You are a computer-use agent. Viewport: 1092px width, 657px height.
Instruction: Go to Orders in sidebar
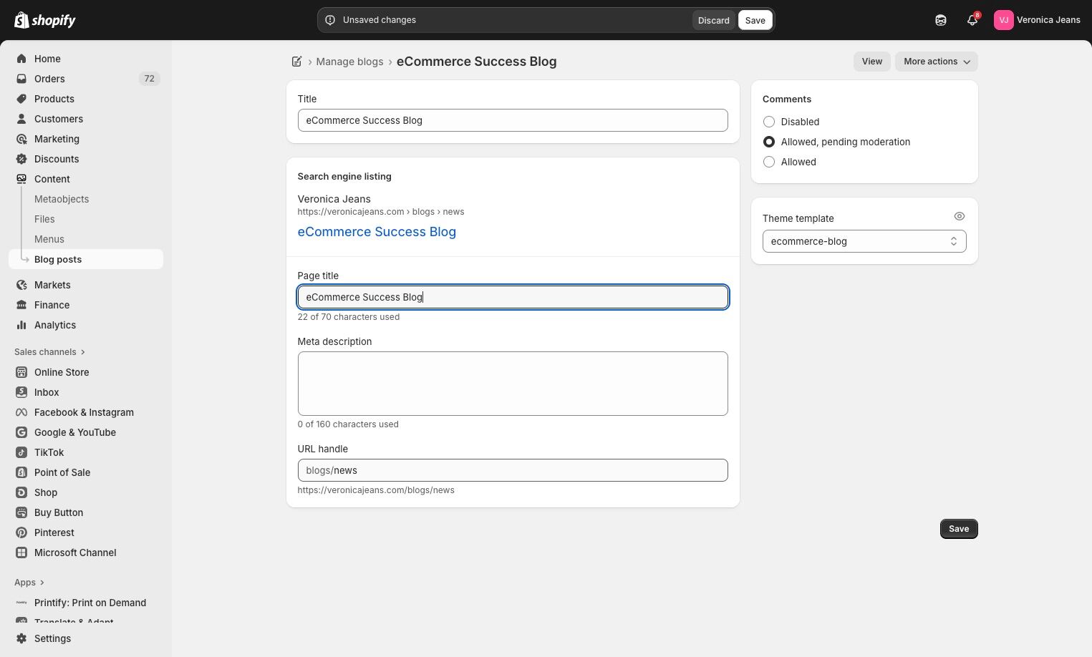pyautogui.click(x=49, y=79)
